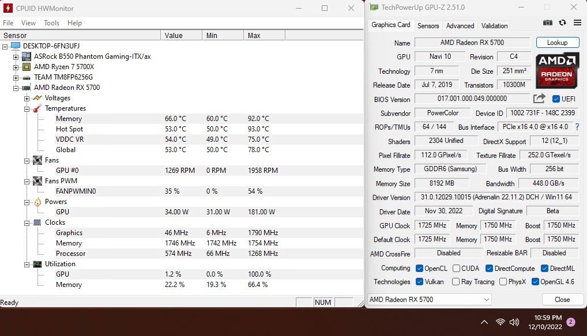The width and height of the screenshot is (587, 336).
Task: Toggle the Ray Tracing checkbox
Action: pyautogui.click(x=456, y=282)
